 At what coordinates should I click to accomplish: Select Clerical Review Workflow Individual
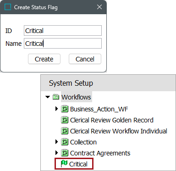119,131
